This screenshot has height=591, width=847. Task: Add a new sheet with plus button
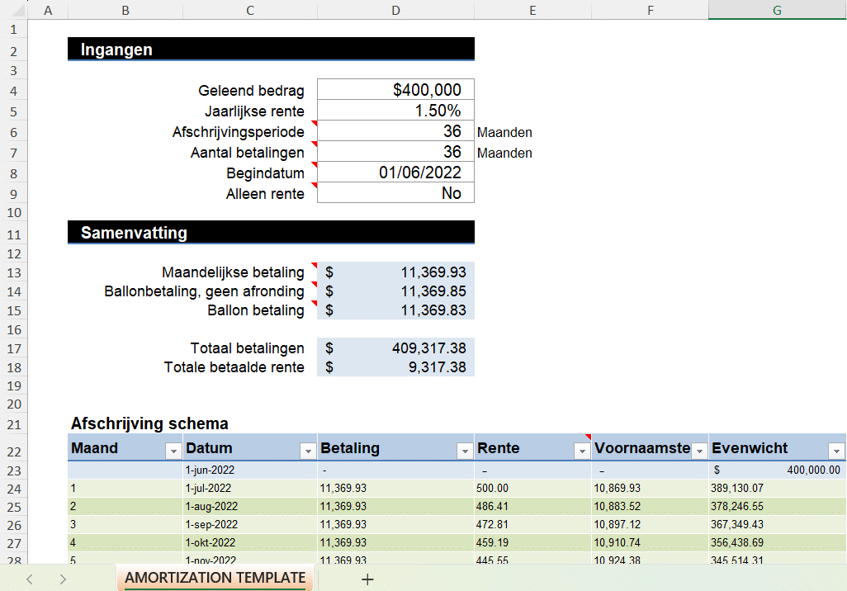point(367,579)
